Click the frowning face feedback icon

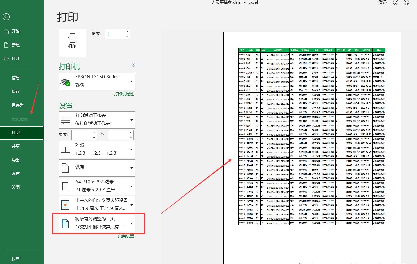click(x=406, y=3)
